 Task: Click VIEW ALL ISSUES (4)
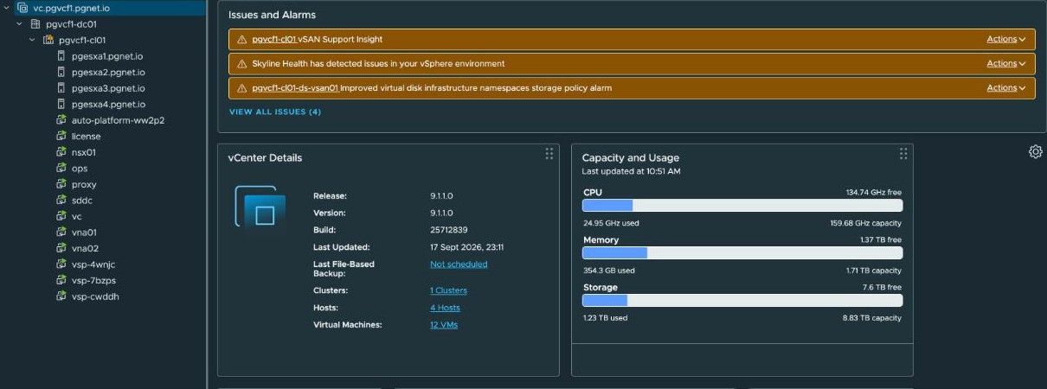(275, 112)
